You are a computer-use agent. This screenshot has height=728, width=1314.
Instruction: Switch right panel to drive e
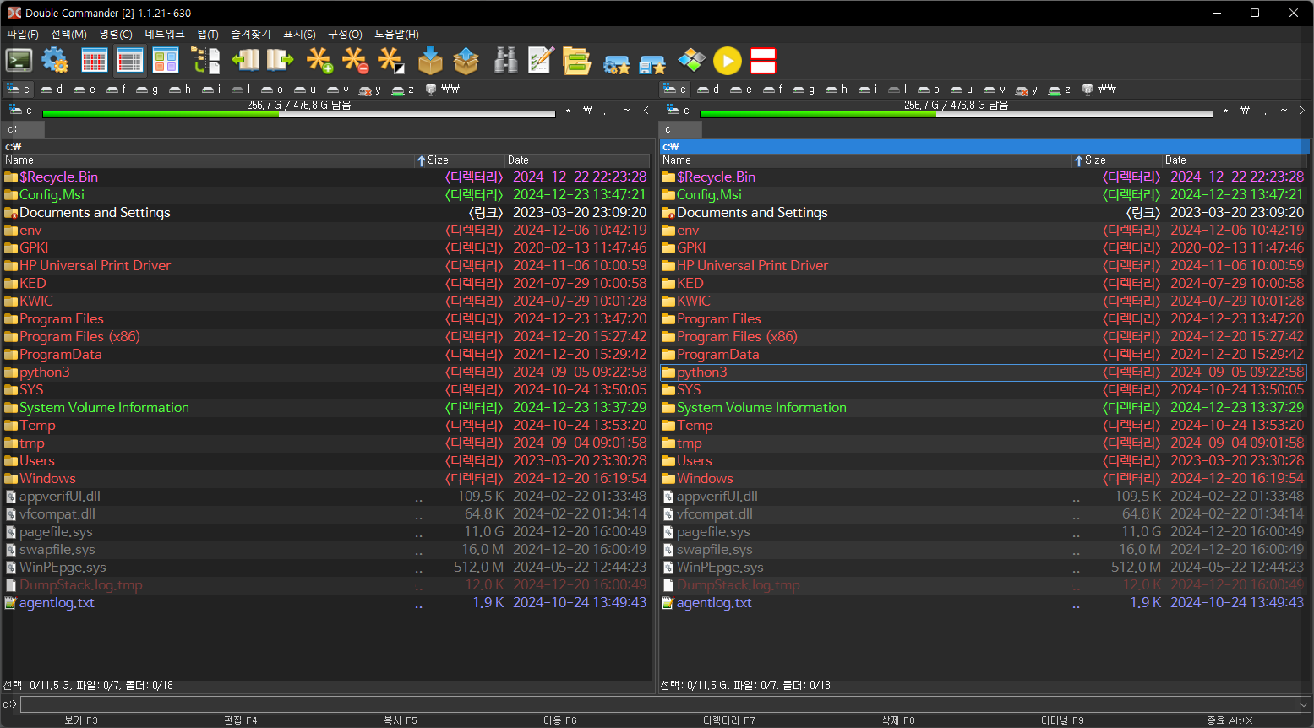[741, 89]
